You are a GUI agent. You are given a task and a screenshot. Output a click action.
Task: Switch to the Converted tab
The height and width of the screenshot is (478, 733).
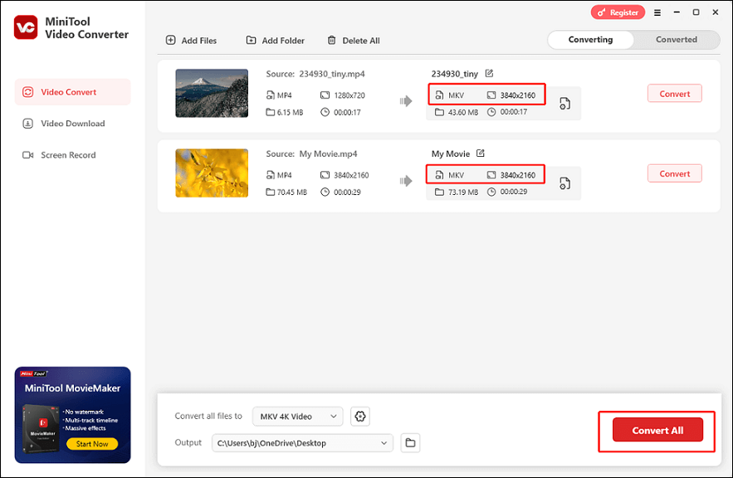[x=676, y=40]
